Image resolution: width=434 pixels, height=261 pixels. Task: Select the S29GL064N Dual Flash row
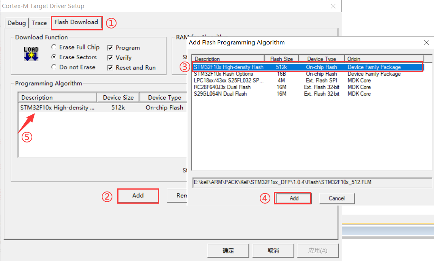(x=308, y=94)
